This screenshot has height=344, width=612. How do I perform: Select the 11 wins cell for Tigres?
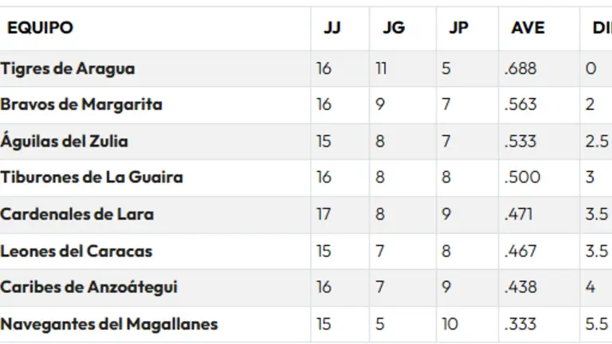pos(381,68)
